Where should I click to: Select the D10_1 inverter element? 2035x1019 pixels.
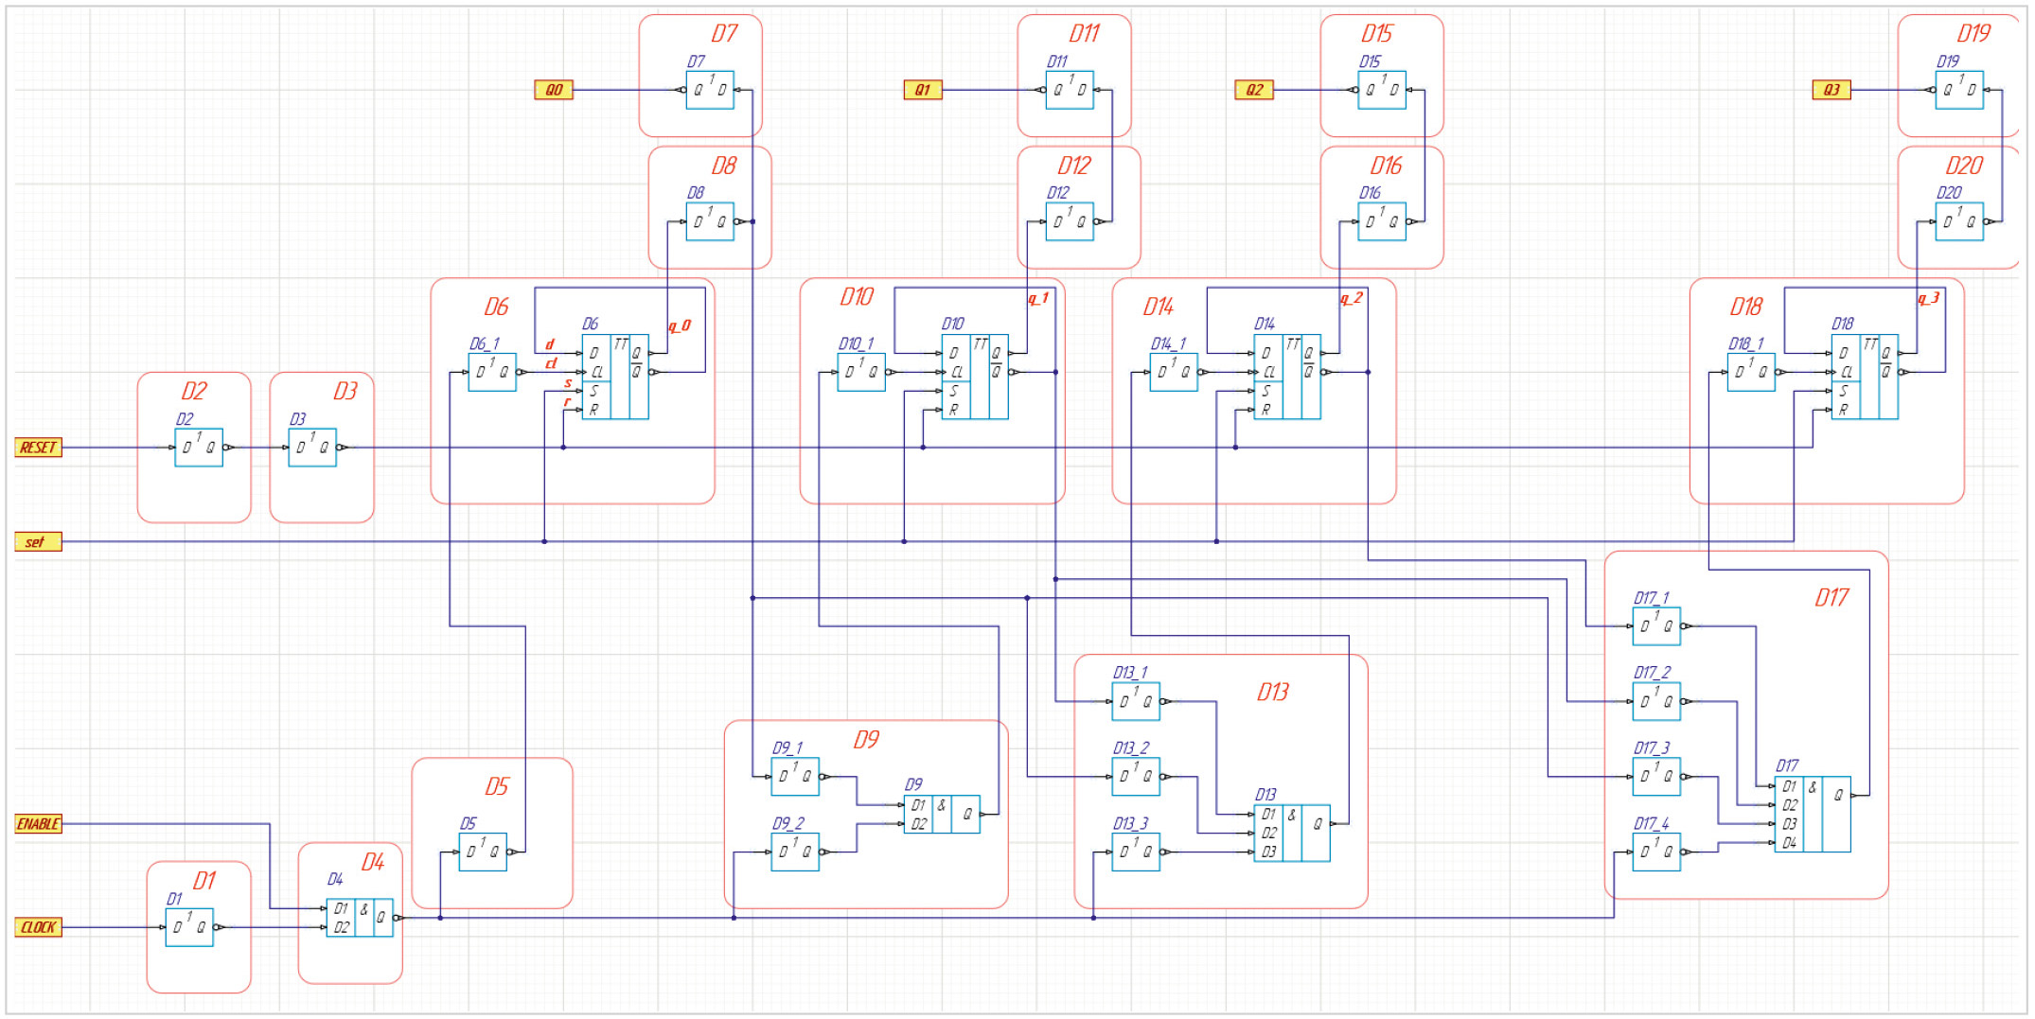(x=861, y=372)
